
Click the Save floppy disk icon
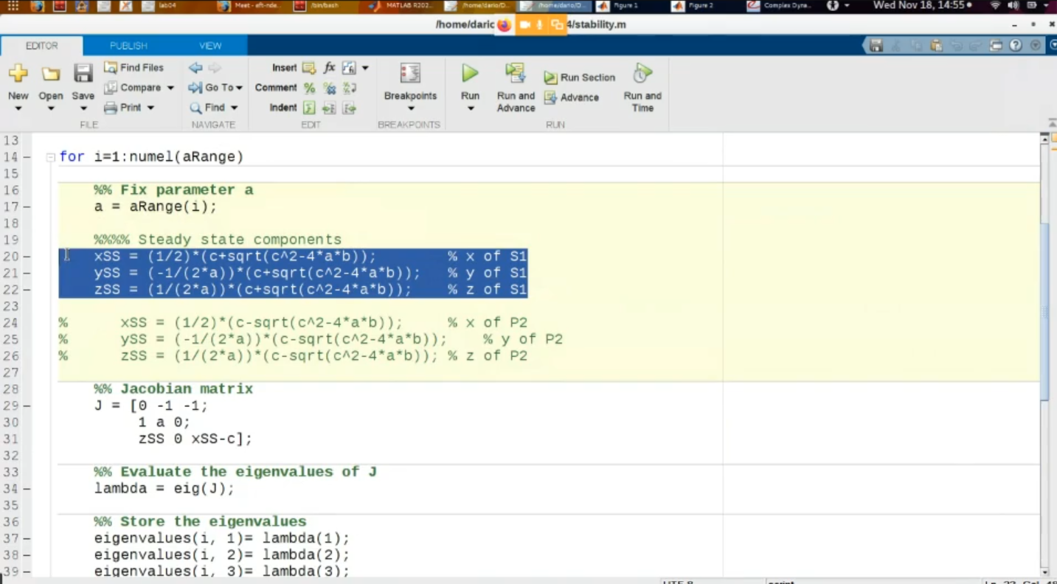(x=83, y=74)
